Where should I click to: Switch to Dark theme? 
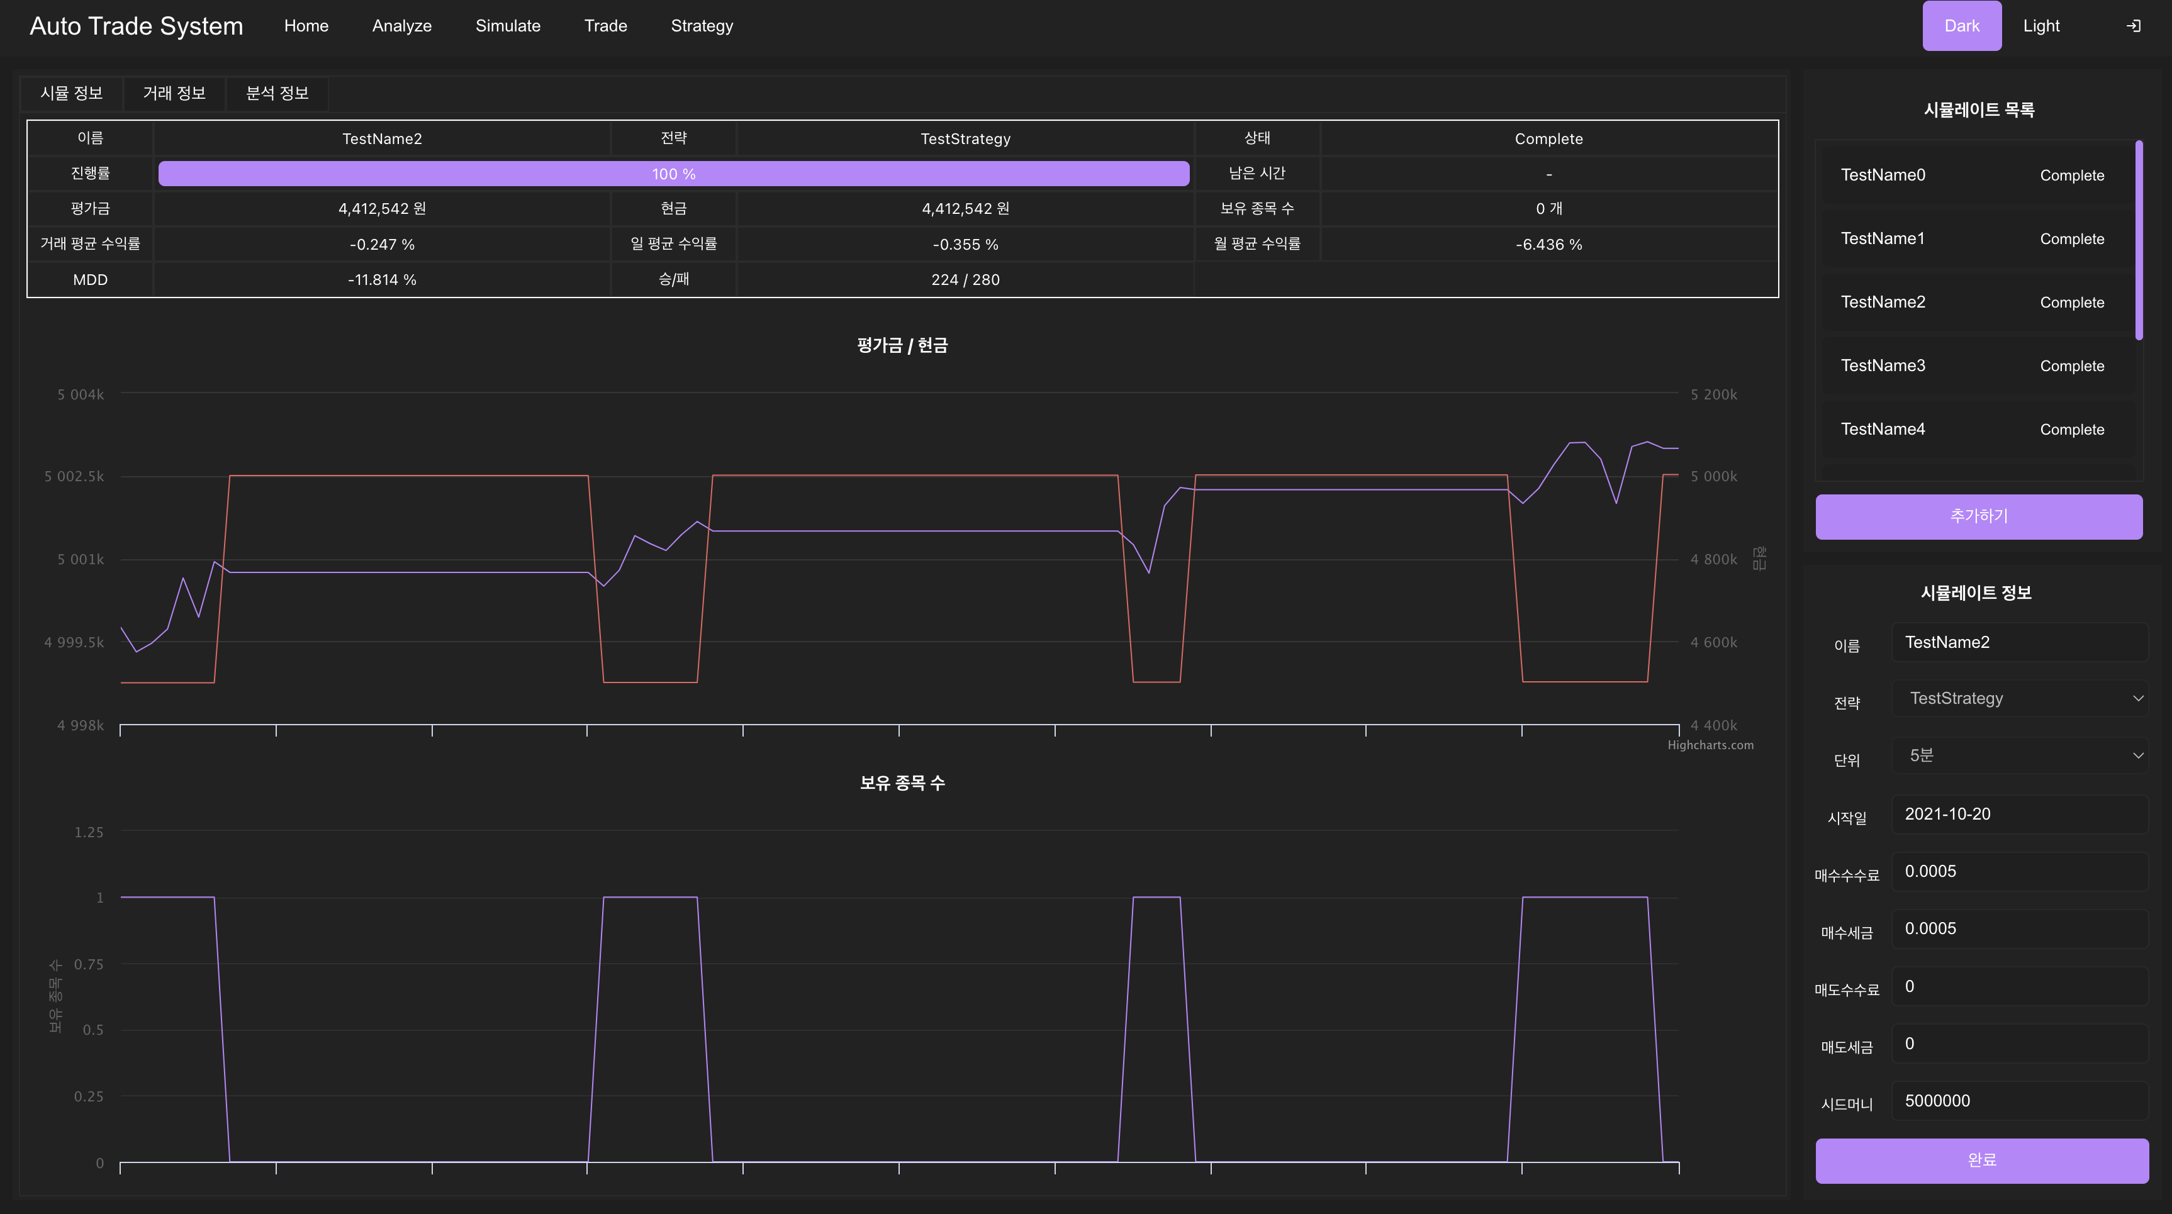[1961, 26]
